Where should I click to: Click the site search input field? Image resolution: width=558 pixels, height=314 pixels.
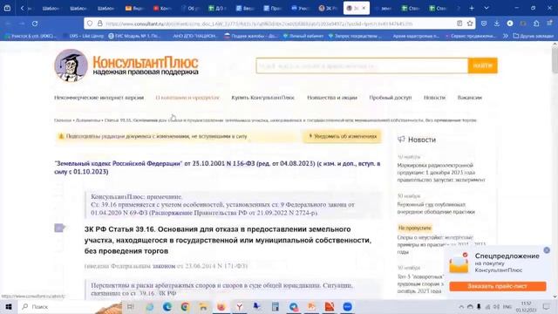pyautogui.click(x=362, y=66)
